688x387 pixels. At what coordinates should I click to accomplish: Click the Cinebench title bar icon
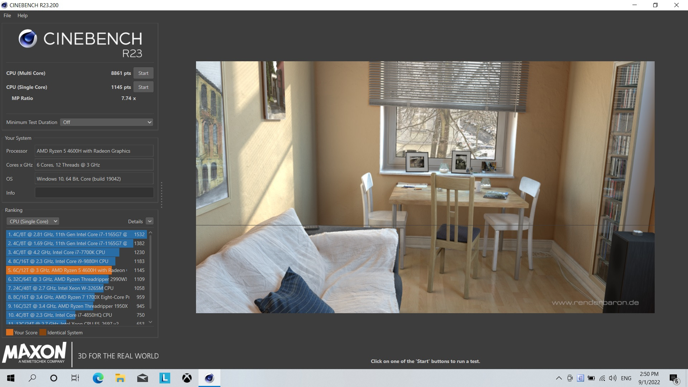(x=4, y=5)
